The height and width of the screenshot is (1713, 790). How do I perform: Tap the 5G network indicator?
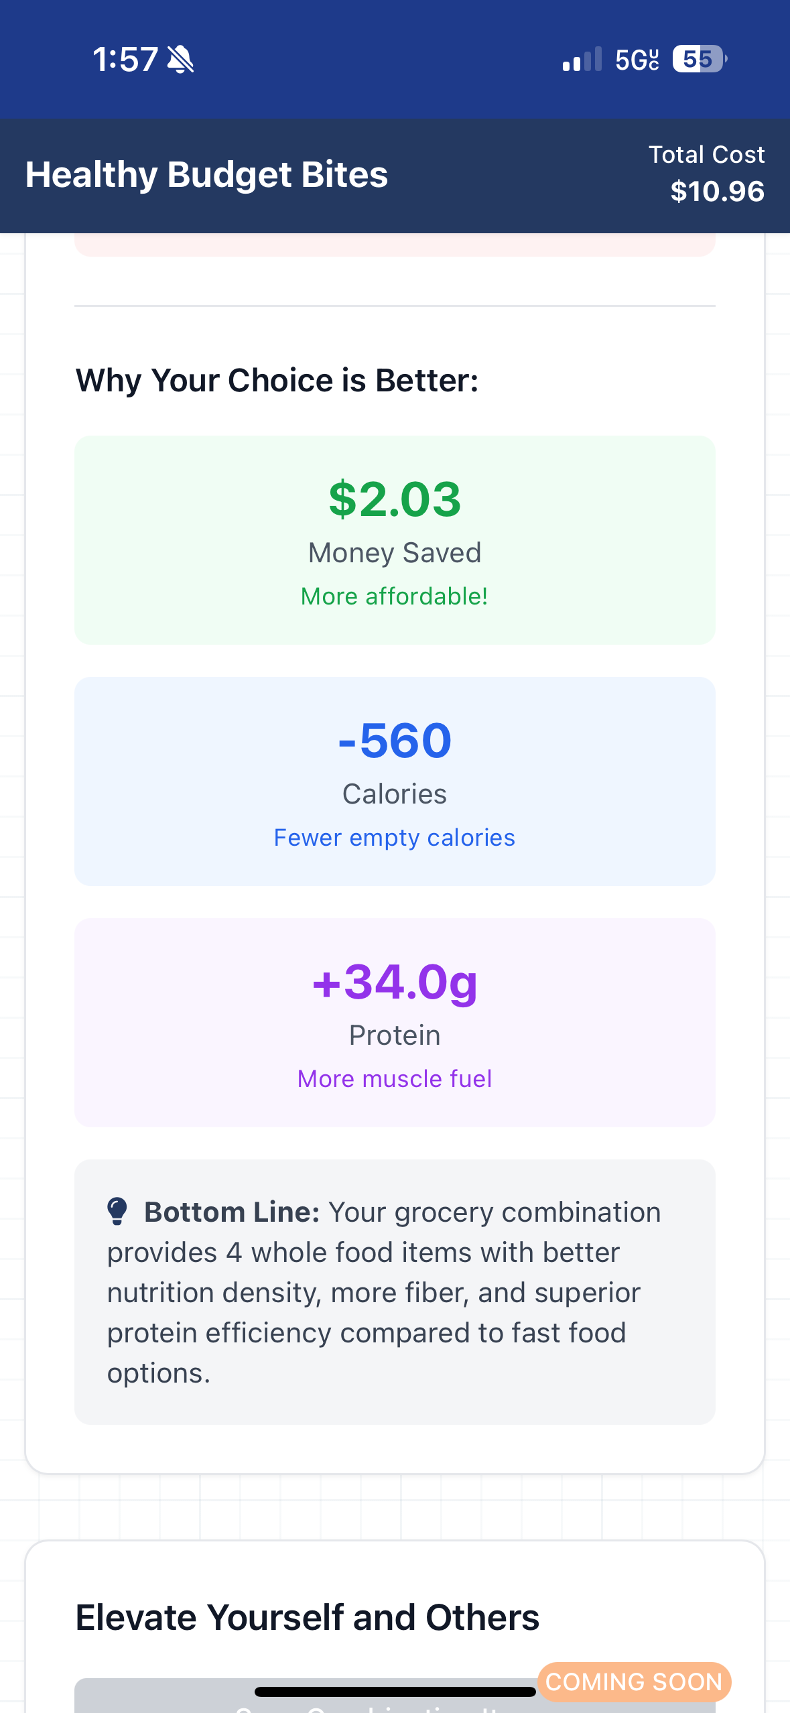click(x=637, y=60)
